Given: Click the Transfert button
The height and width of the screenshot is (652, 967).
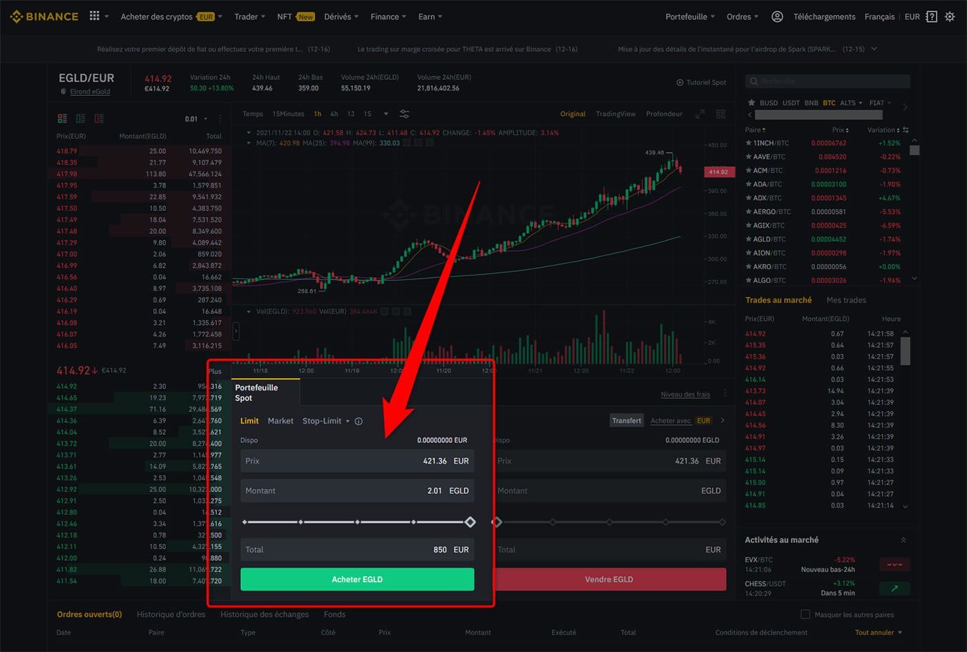Looking at the screenshot, I should tap(626, 420).
